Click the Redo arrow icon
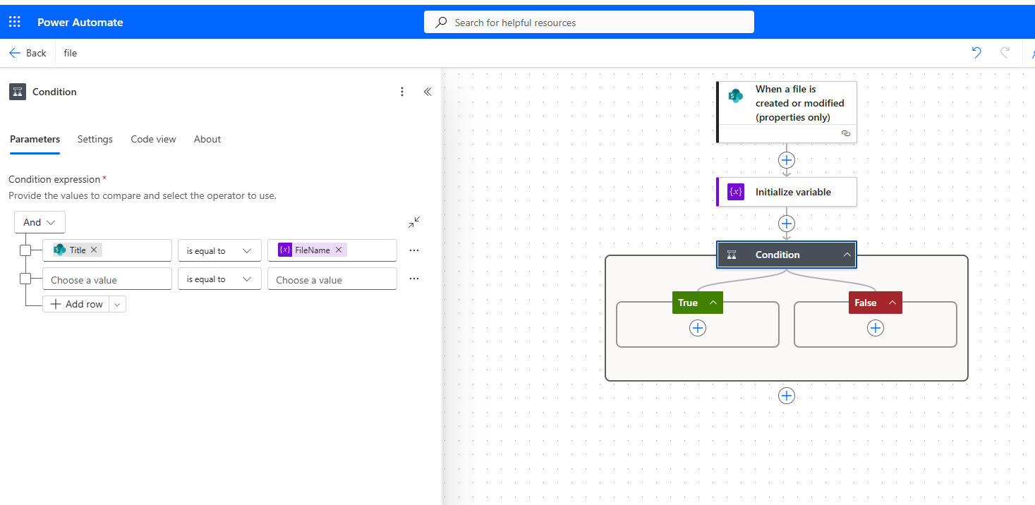Image resolution: width=1035 pixels, height=505 pixels. [1005, 53]
